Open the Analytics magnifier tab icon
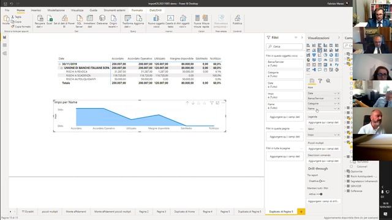Viewport: 392px width, 220px height. pyautogui.click(x=328, y=81)
